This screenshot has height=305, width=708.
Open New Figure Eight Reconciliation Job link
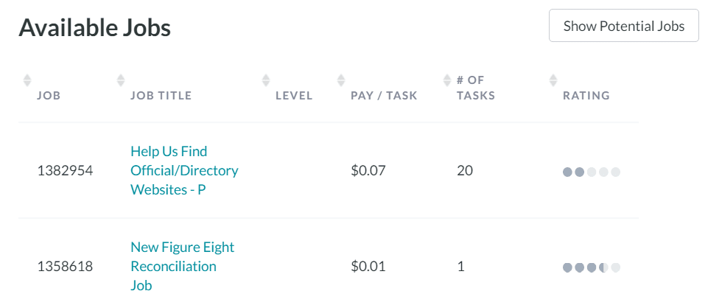point(183,266)
